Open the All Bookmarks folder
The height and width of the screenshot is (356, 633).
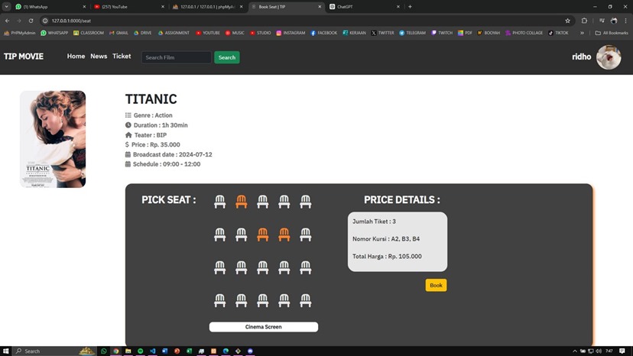(612, 33)
